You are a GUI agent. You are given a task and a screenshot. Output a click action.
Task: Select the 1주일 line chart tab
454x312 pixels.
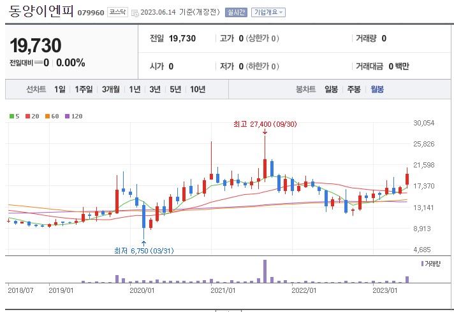[84, 89]
